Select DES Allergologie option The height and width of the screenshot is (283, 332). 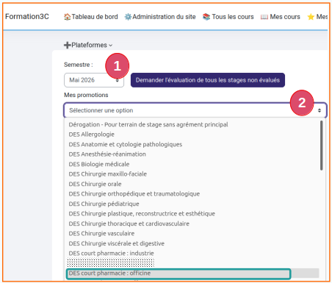pos(91,135)
